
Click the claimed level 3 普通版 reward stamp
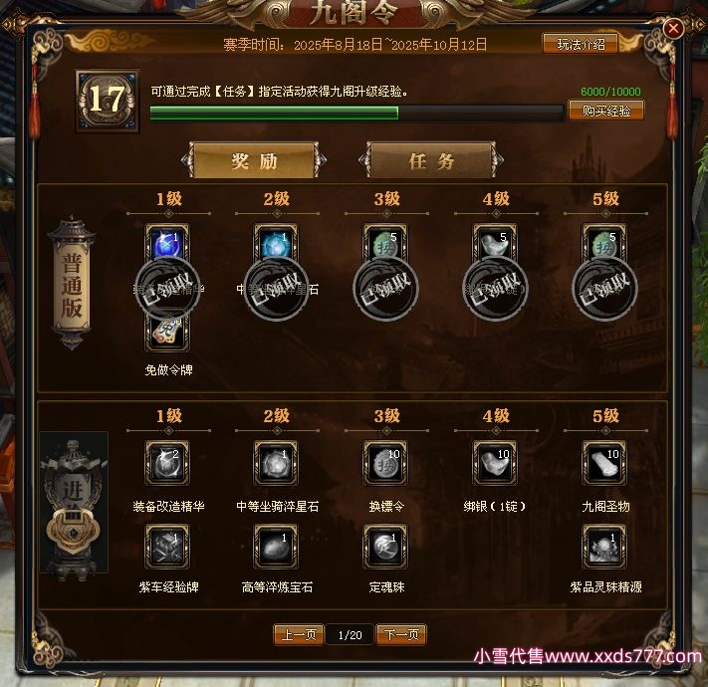pyautogui.click(x=385, y=289)
